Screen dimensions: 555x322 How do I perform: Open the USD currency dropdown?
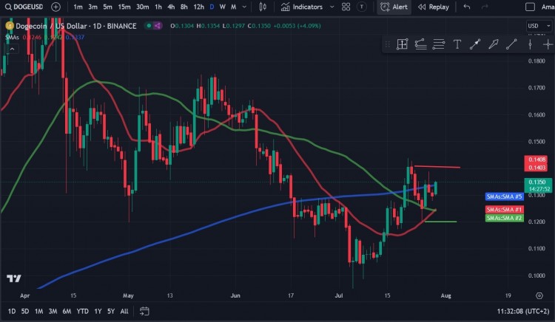coord(539,26)
